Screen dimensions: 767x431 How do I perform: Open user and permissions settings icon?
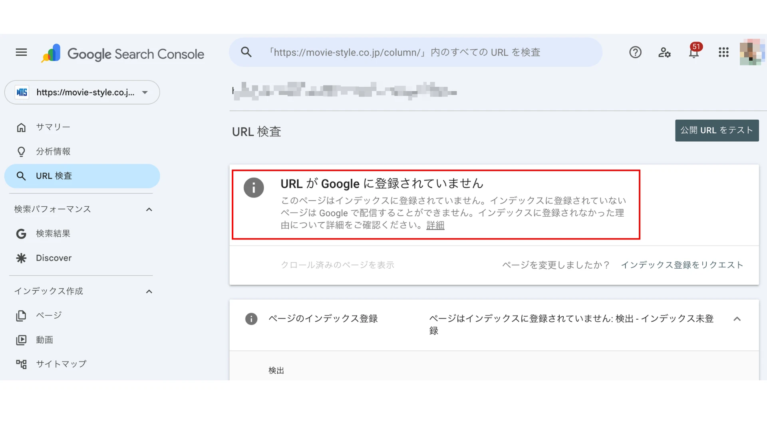tap(664, 52)
